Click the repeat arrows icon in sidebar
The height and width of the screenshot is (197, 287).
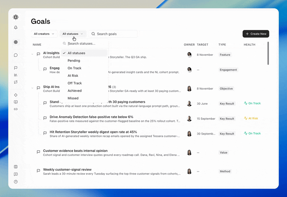(x=16, y=82)
